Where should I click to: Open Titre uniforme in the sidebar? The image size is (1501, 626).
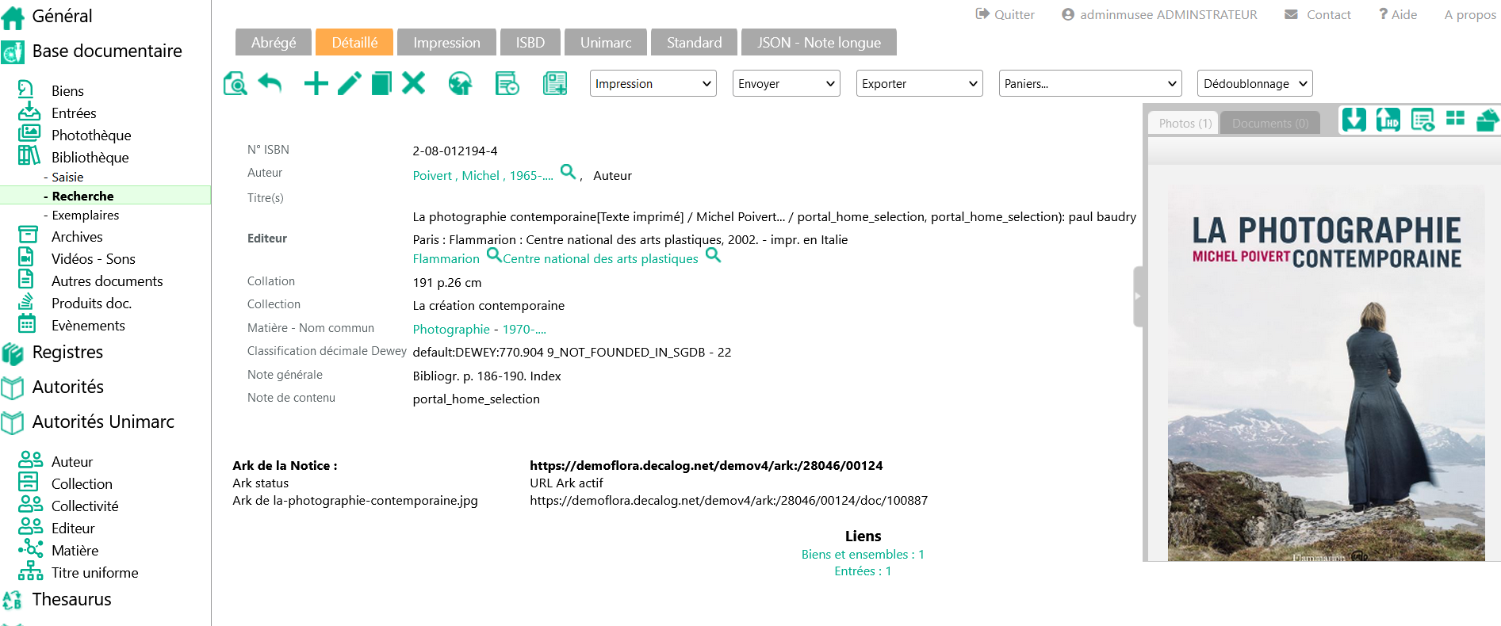tap(94, 572)
